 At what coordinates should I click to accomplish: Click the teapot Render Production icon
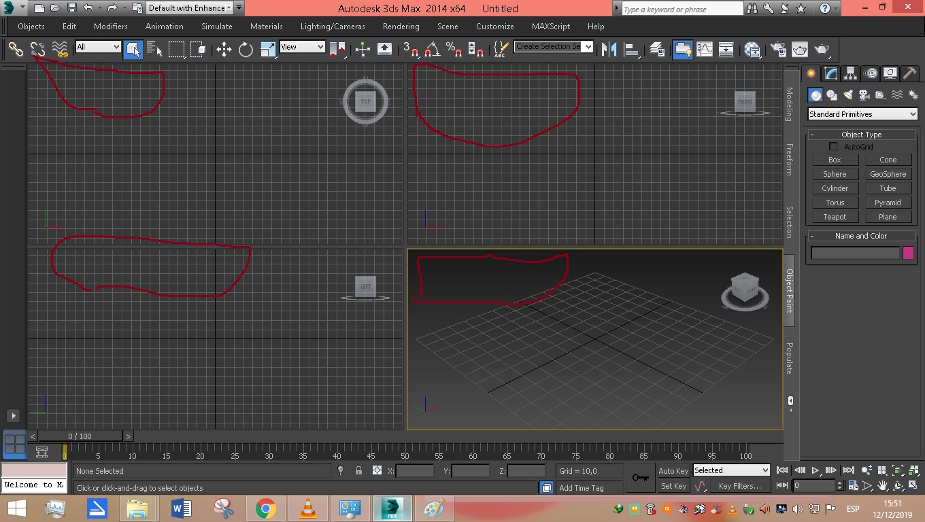coord(822,49)
